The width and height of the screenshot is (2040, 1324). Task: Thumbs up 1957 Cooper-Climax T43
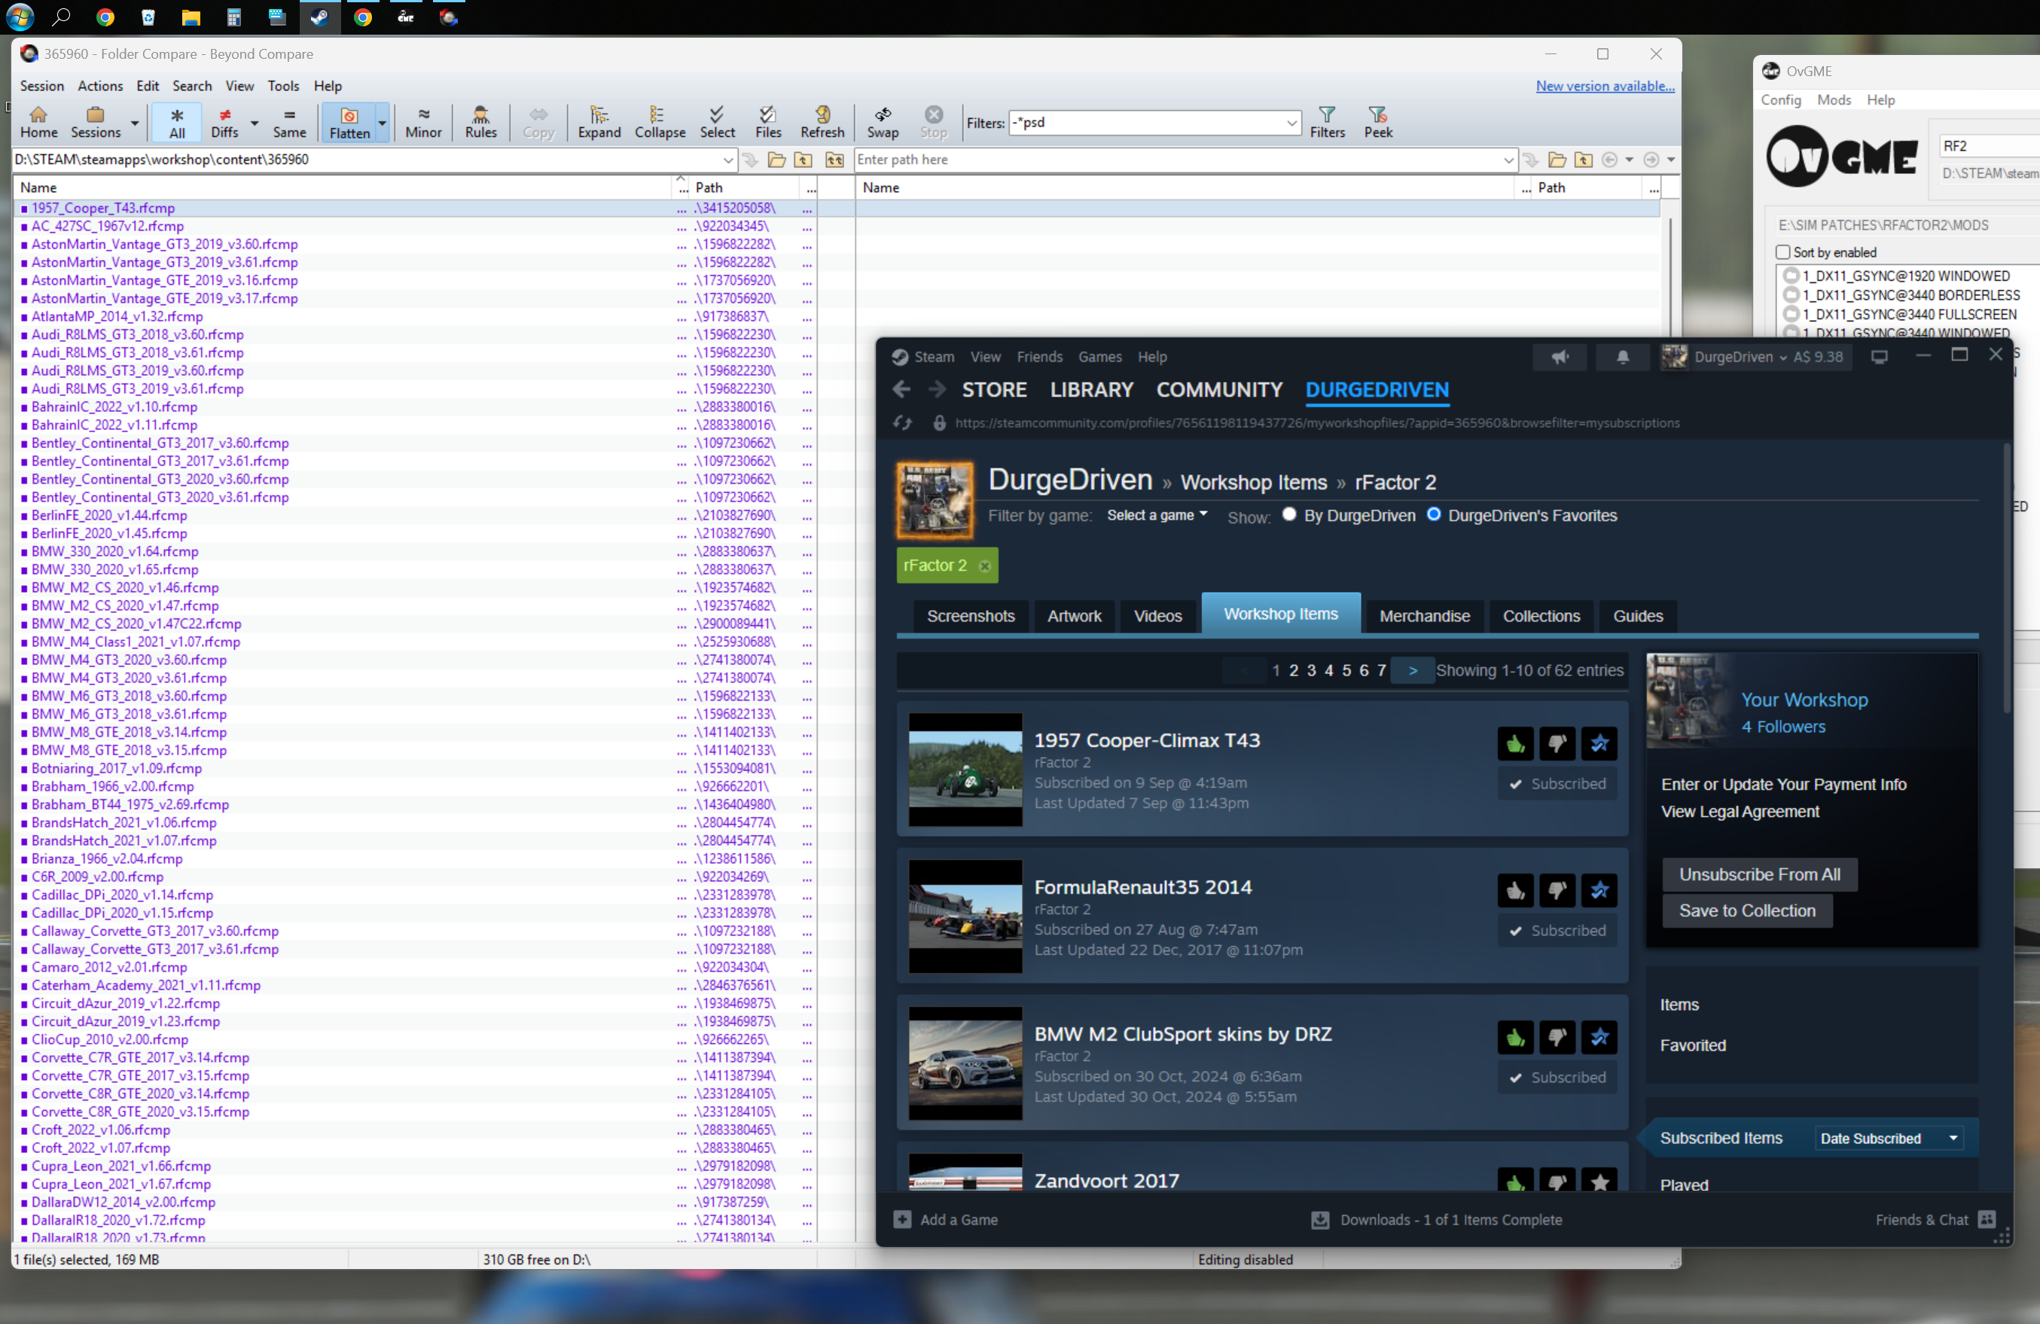1514,743
